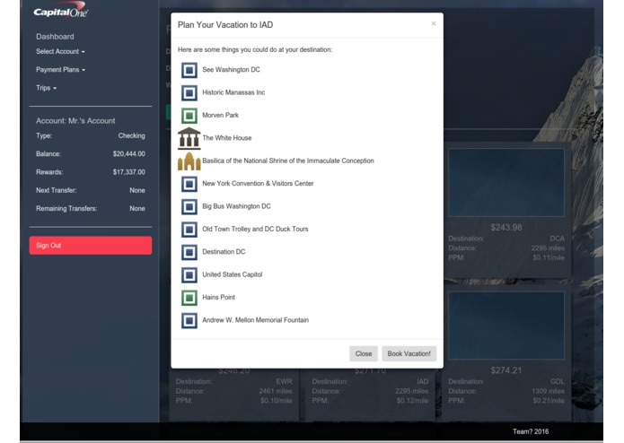Screen dimensions: 624x443
Task: Click the Book Vacation! button
Action: tap(409, 353)
